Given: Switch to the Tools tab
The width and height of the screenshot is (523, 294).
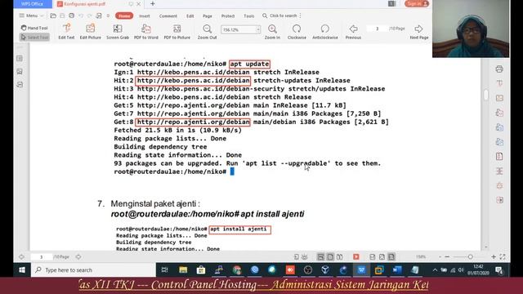Looking at the screenshot, I should coord(248,16).
